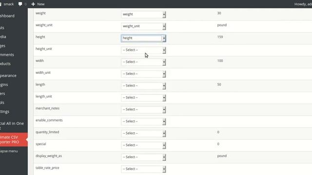Click the table_rate_price field label
Screen dimensions: 312x175
[47, 168]
